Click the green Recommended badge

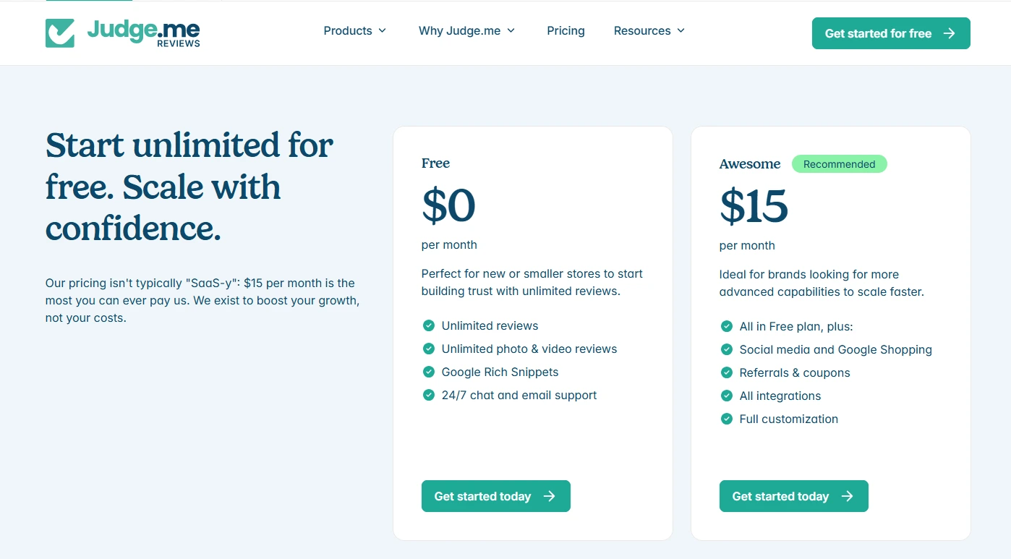pyautogui.click(x=839, y=164)
